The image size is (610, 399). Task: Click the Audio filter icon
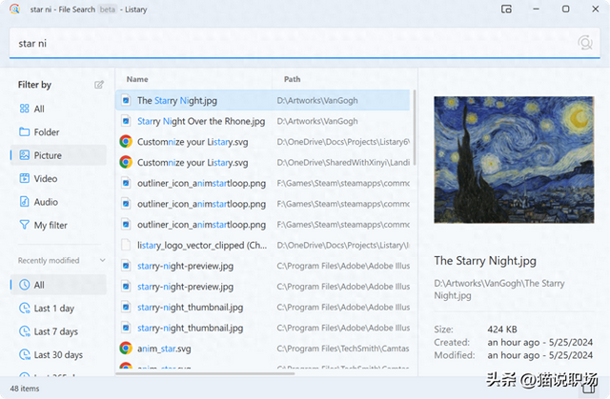(x=25, y=202)
